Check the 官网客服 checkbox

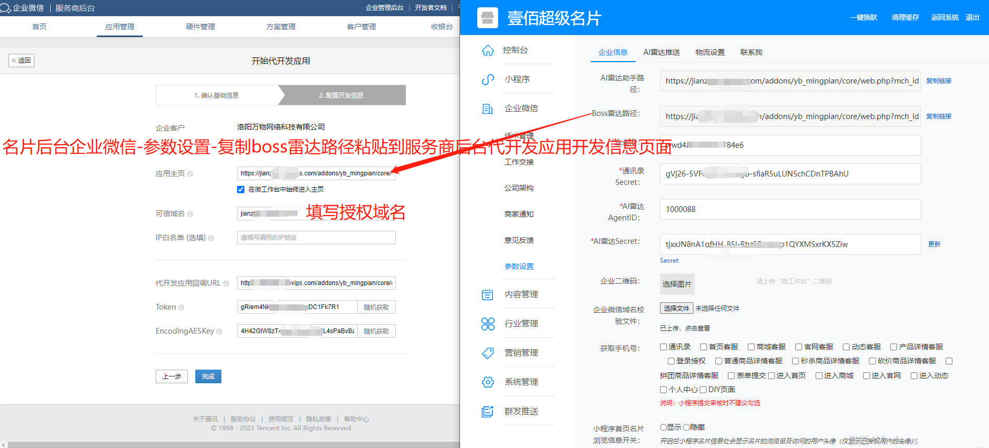pos(798,347)
